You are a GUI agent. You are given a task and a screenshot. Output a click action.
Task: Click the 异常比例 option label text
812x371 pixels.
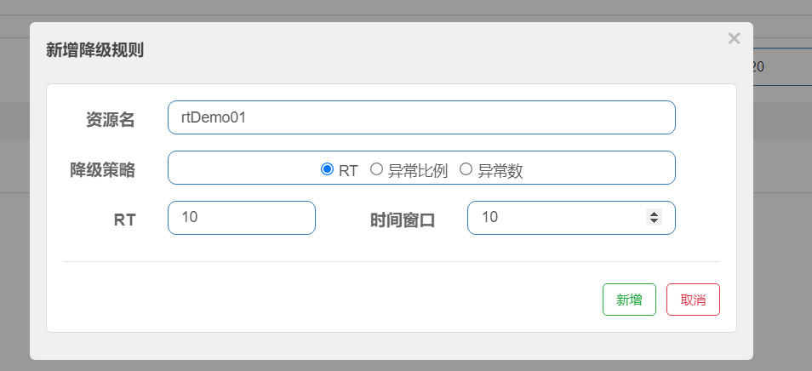tap(418, 170)
